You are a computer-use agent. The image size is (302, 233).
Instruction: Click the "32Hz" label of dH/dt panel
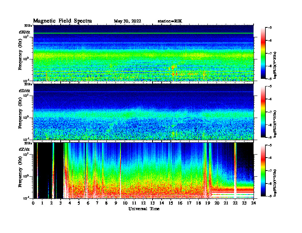(28, 26)
